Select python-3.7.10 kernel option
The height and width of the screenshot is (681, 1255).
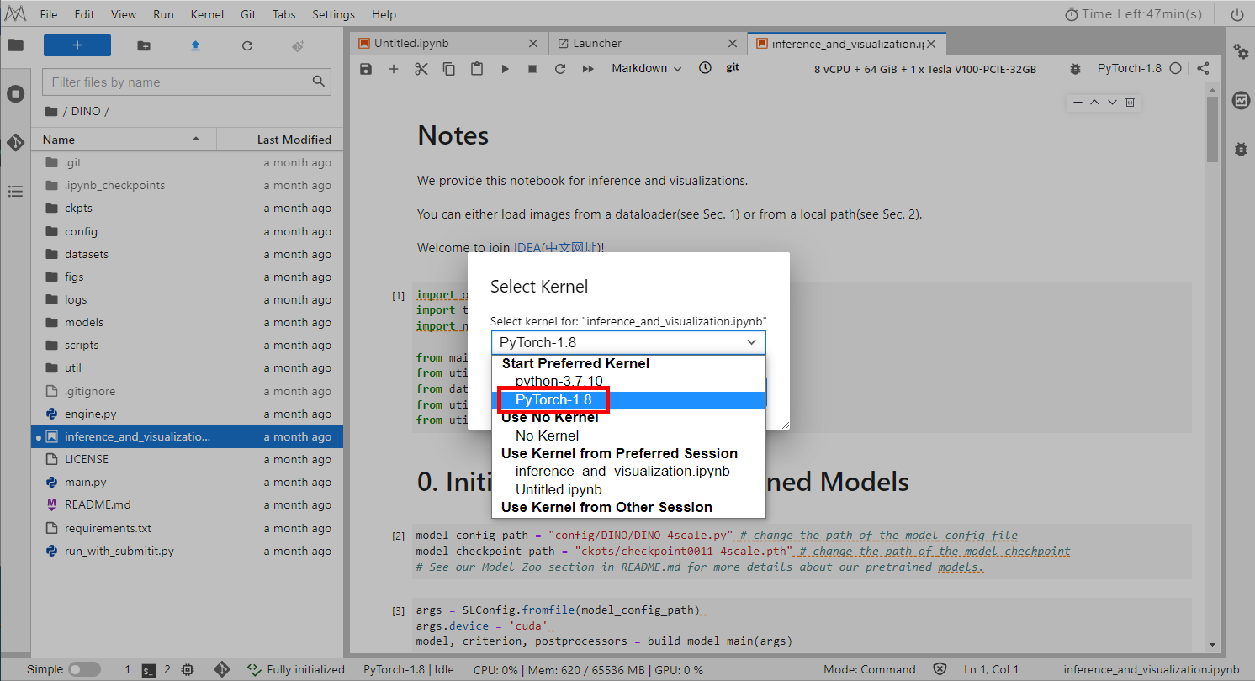pyautogui.click(x=559, y=381)
